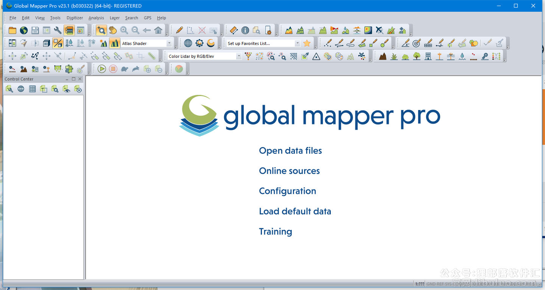
Task: Click the target with pencil icon
Action: 417,43
